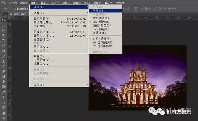Viewport: 198px width, 121px height.
Task: Open the 文字(Y) menu
Action: (55, 3)
